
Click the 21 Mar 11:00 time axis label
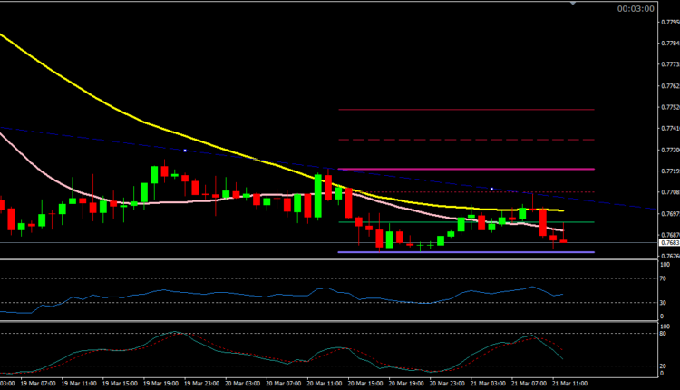coord(570,384)
